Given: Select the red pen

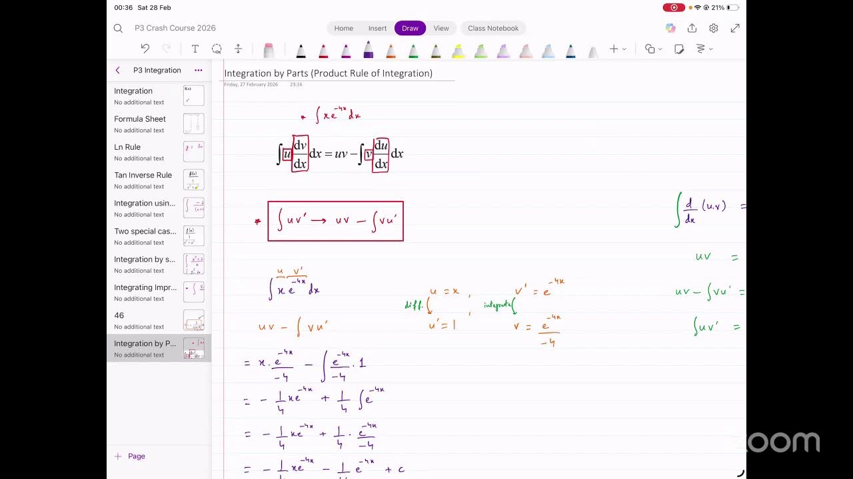Looking at the screenshot, I should 323,51.
